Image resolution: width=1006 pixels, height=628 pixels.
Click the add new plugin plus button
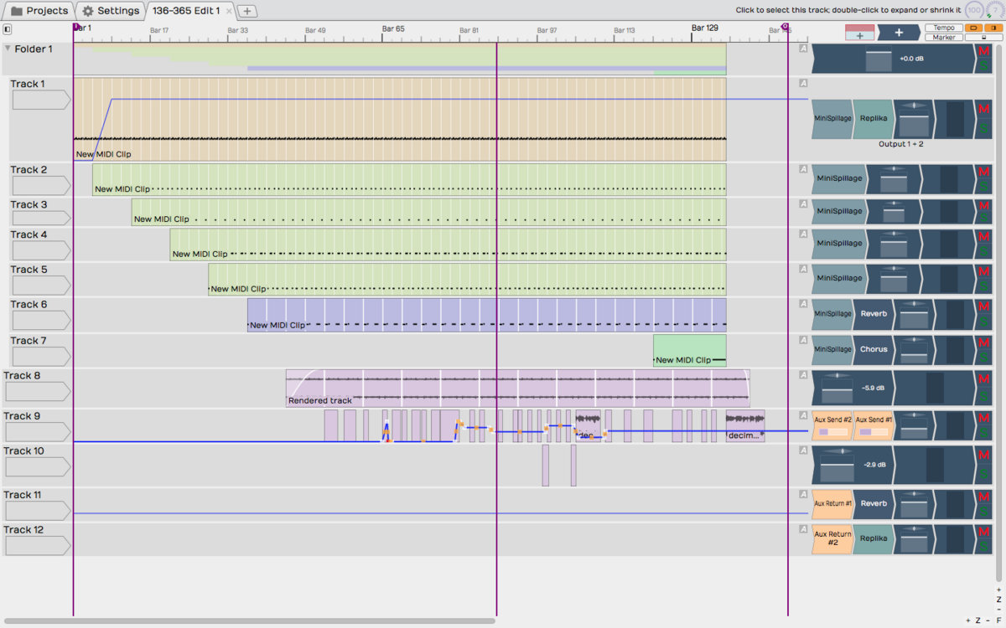(899, 33)
